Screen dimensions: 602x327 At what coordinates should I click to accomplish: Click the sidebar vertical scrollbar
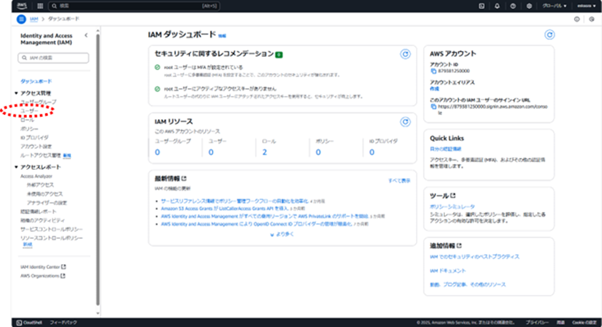pyautogui.click(x=98, y=169)
